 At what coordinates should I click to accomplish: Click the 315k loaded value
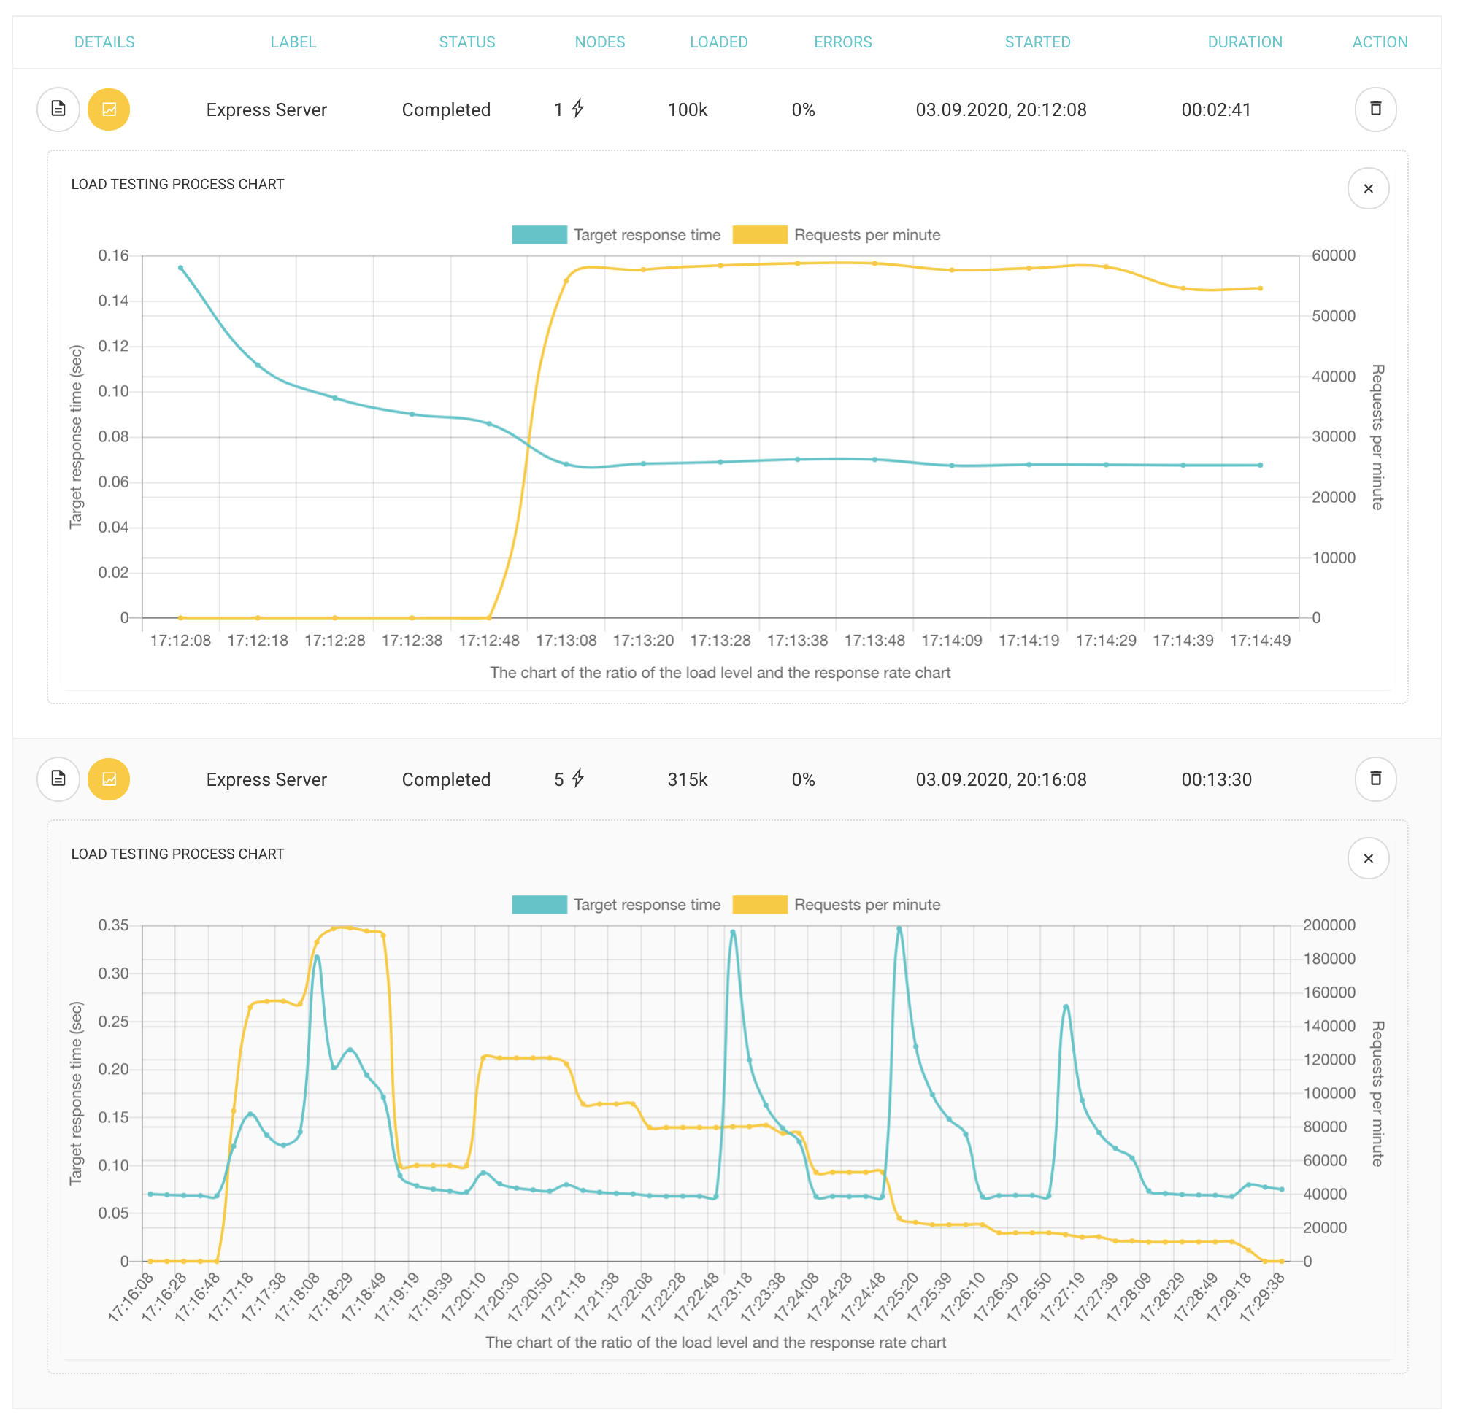tap(687, 780)
